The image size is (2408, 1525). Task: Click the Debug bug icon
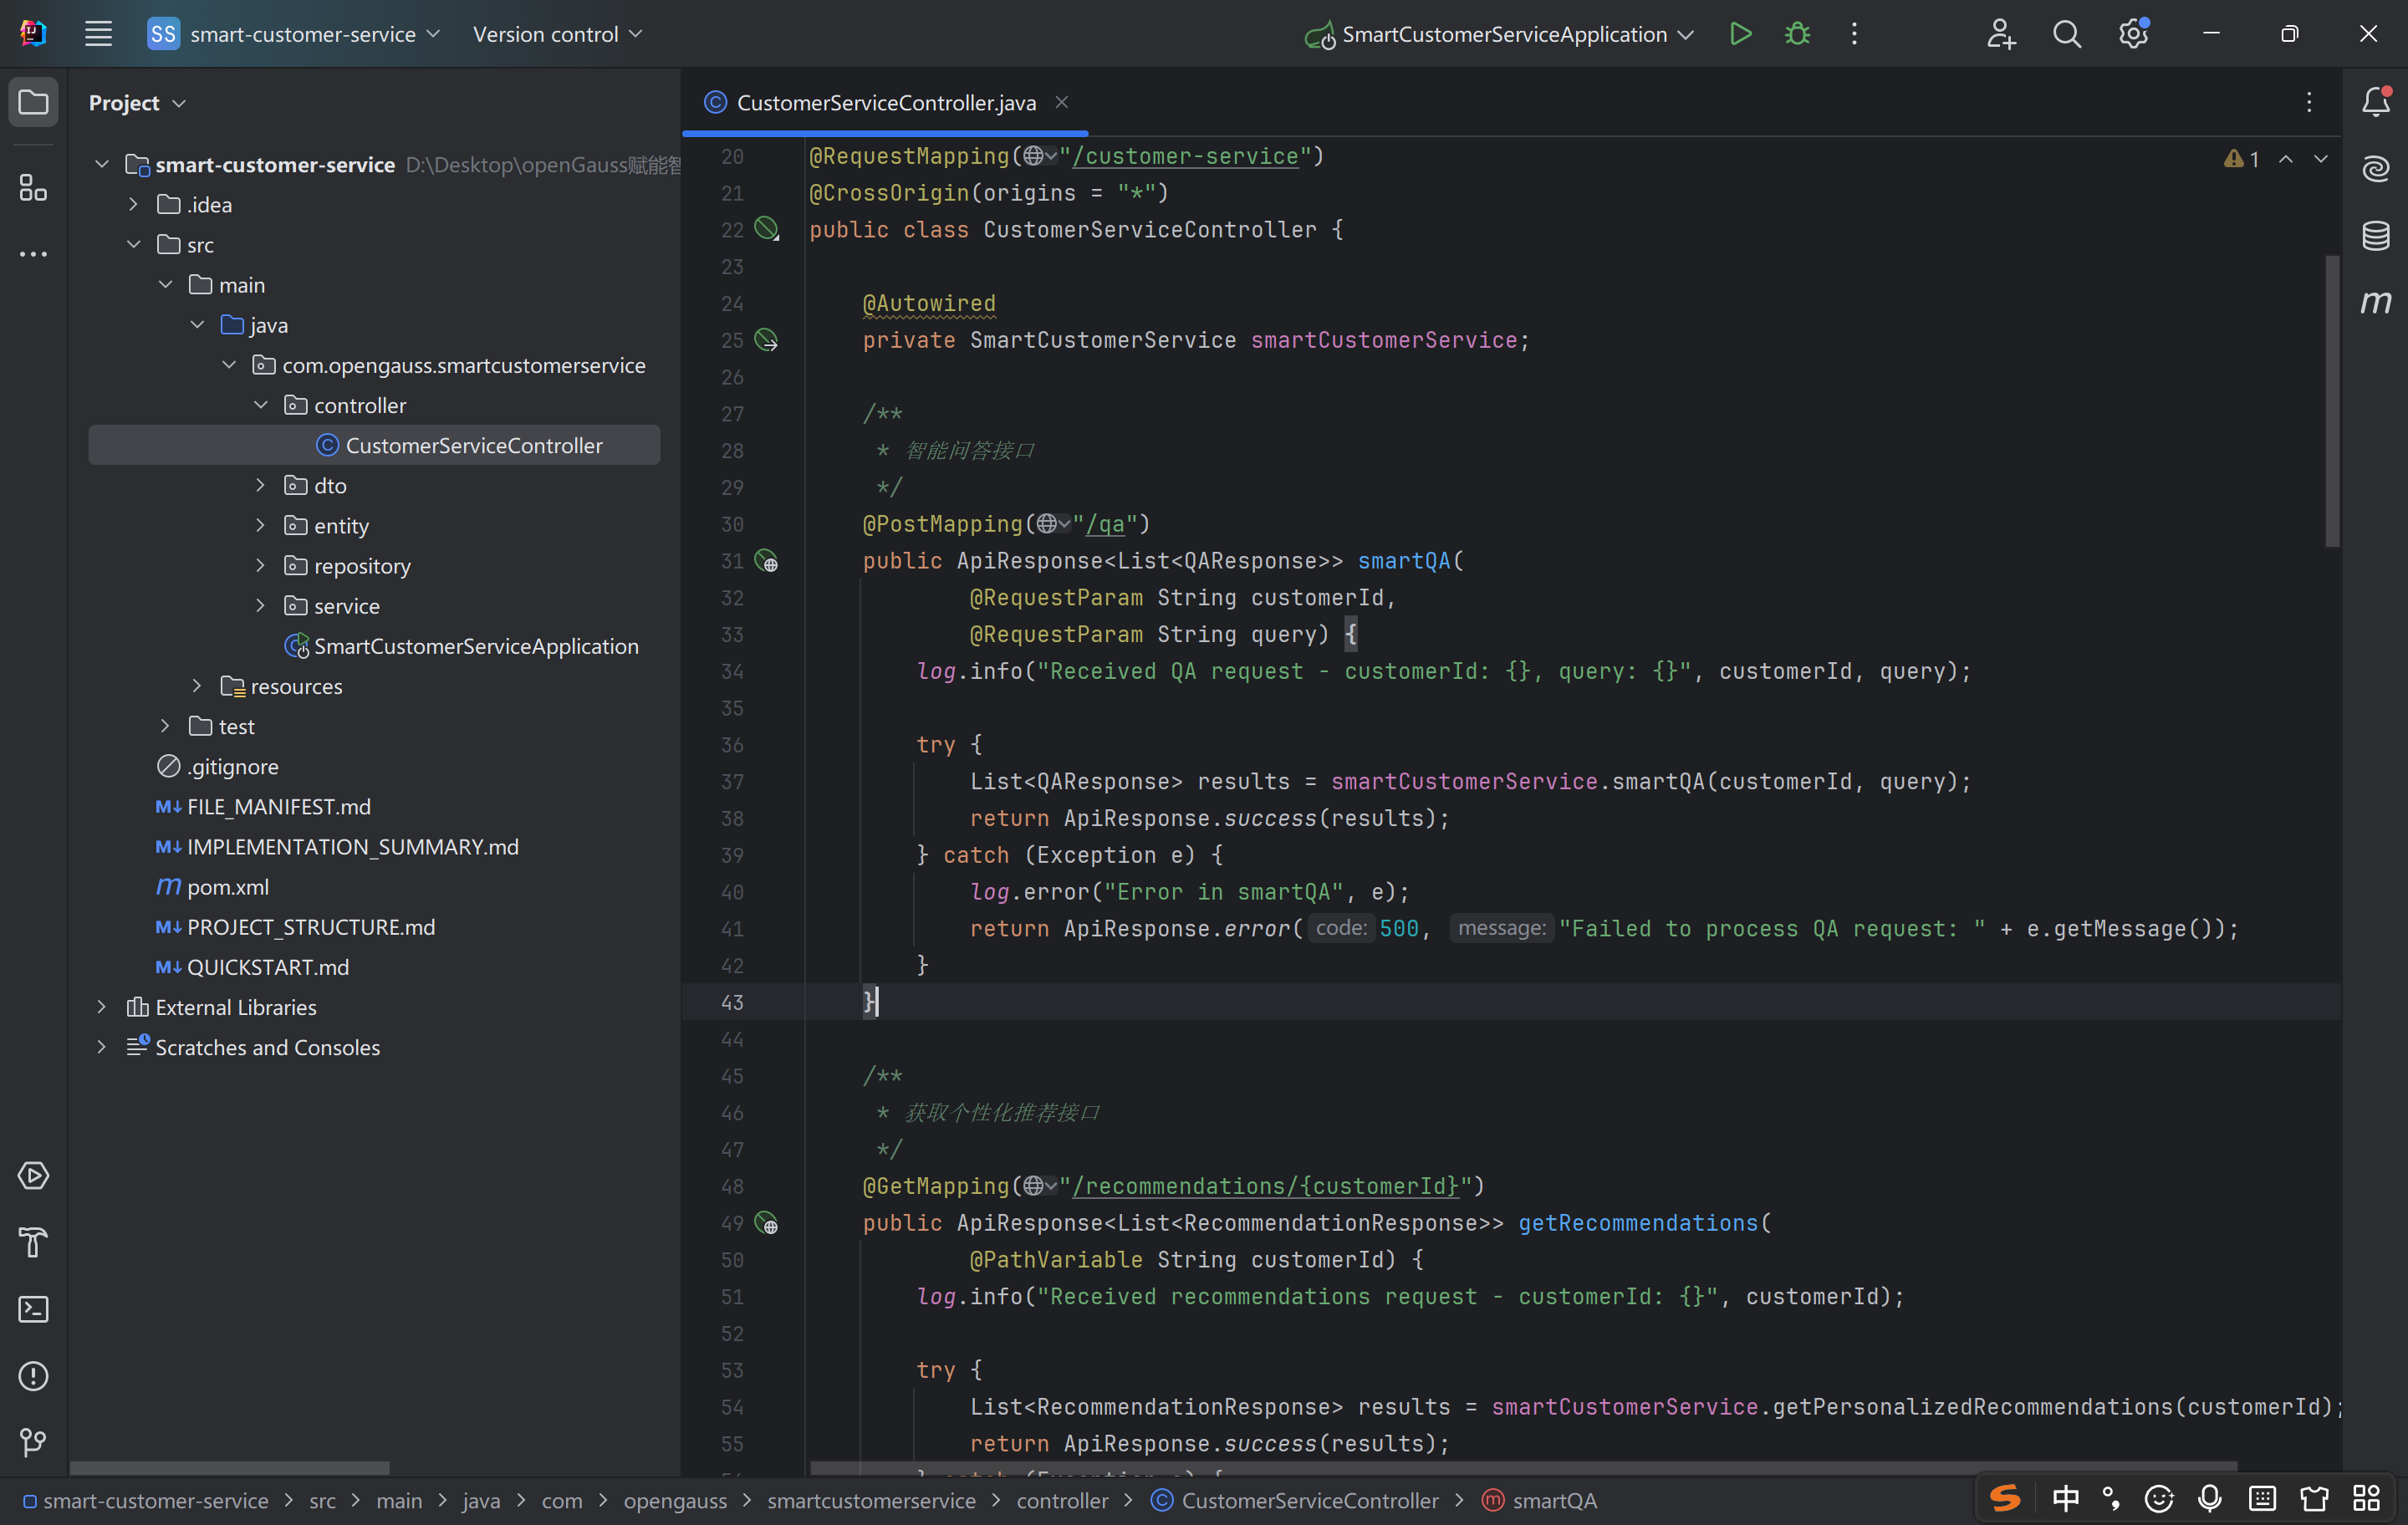[x=1797, y=34]
